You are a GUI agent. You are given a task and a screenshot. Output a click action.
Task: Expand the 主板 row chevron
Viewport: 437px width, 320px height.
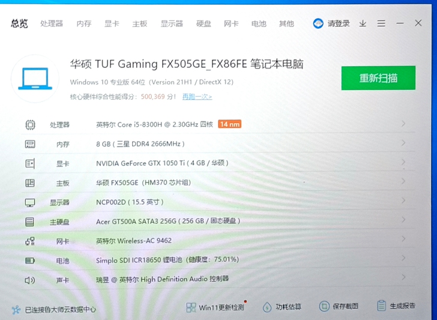tap(403, 181)
